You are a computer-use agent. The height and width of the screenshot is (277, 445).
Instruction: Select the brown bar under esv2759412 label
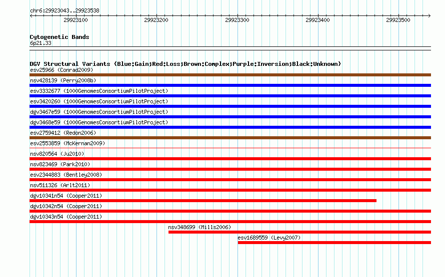click(230, 138)
